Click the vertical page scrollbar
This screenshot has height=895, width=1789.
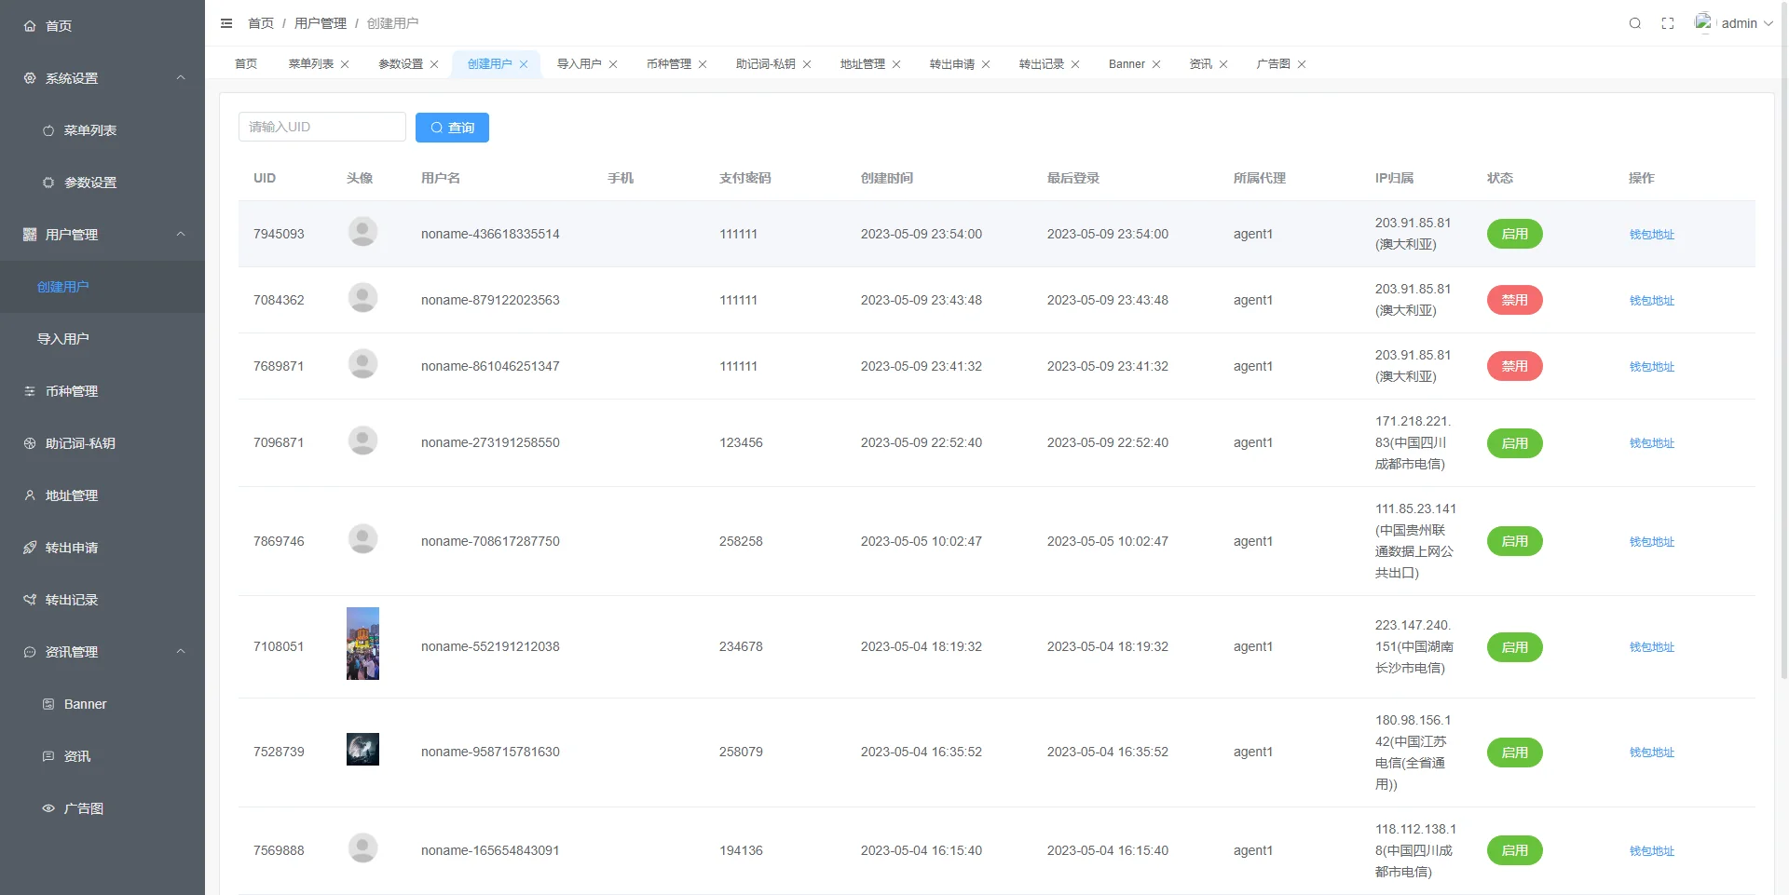pyautogui.click(x=1783, y=373)
